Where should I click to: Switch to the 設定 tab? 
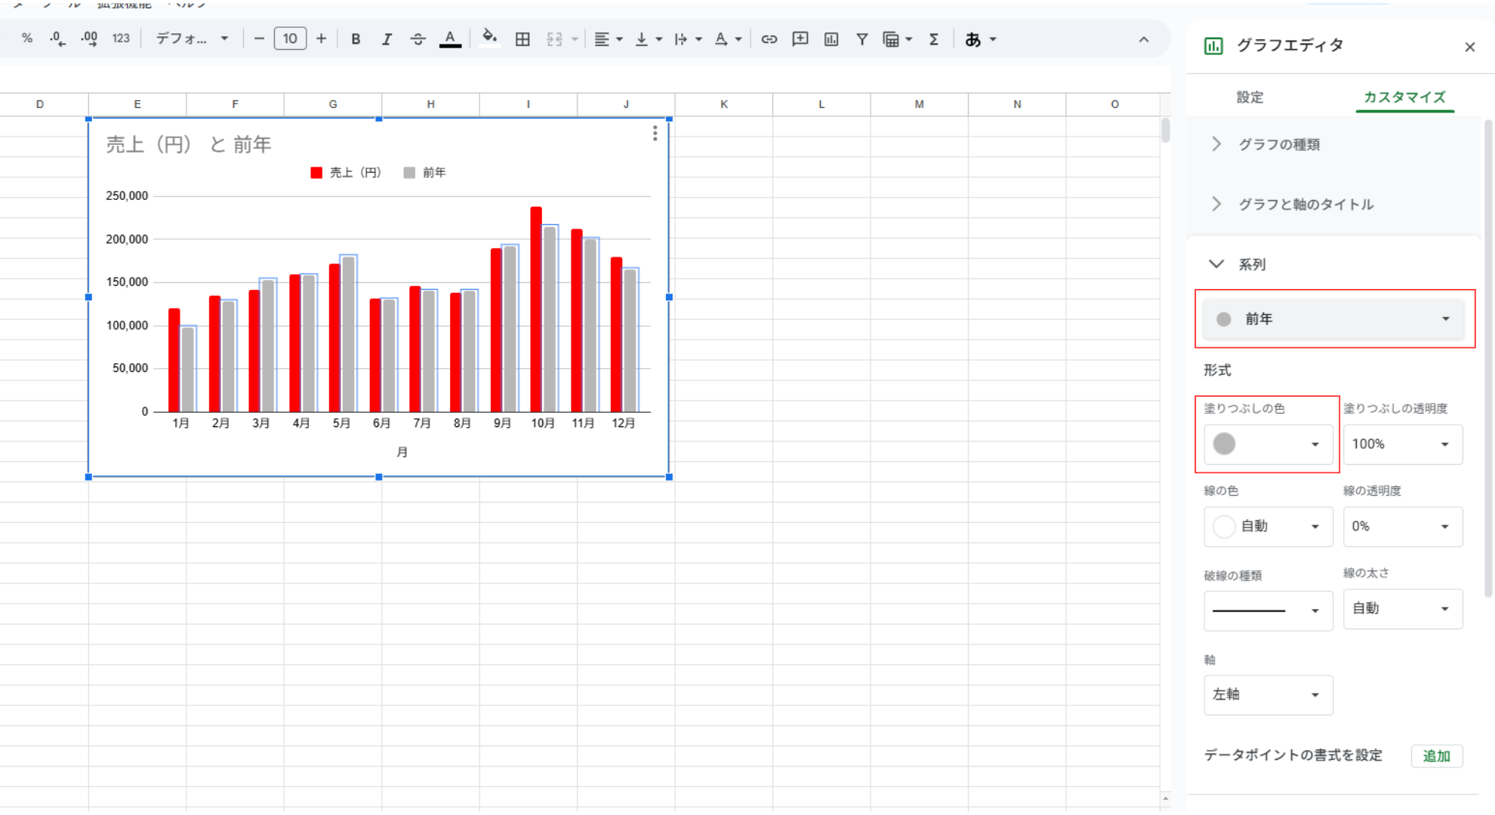tap(1250, 97)
